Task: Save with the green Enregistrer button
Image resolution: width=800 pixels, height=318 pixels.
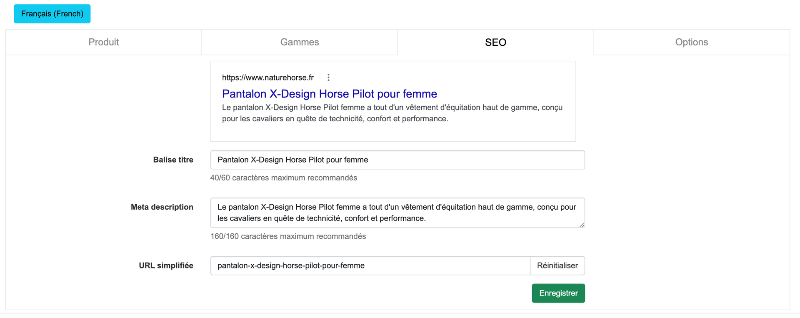Action: 558,293
